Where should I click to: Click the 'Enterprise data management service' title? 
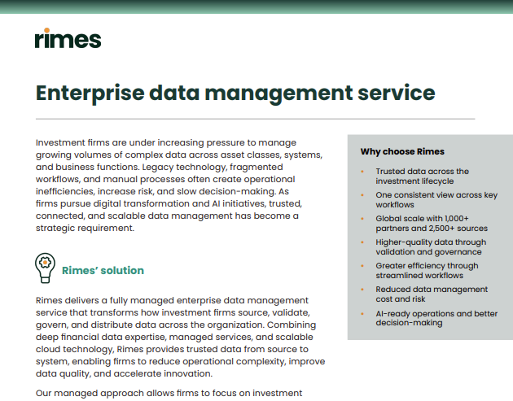[235, 94]
